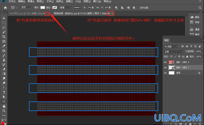Open the stroke line style dropdown
Screen dimensions: 204x125
coord(78,8)
